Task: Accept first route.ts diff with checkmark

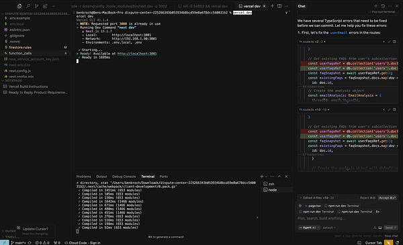Action: click(389, 42)
